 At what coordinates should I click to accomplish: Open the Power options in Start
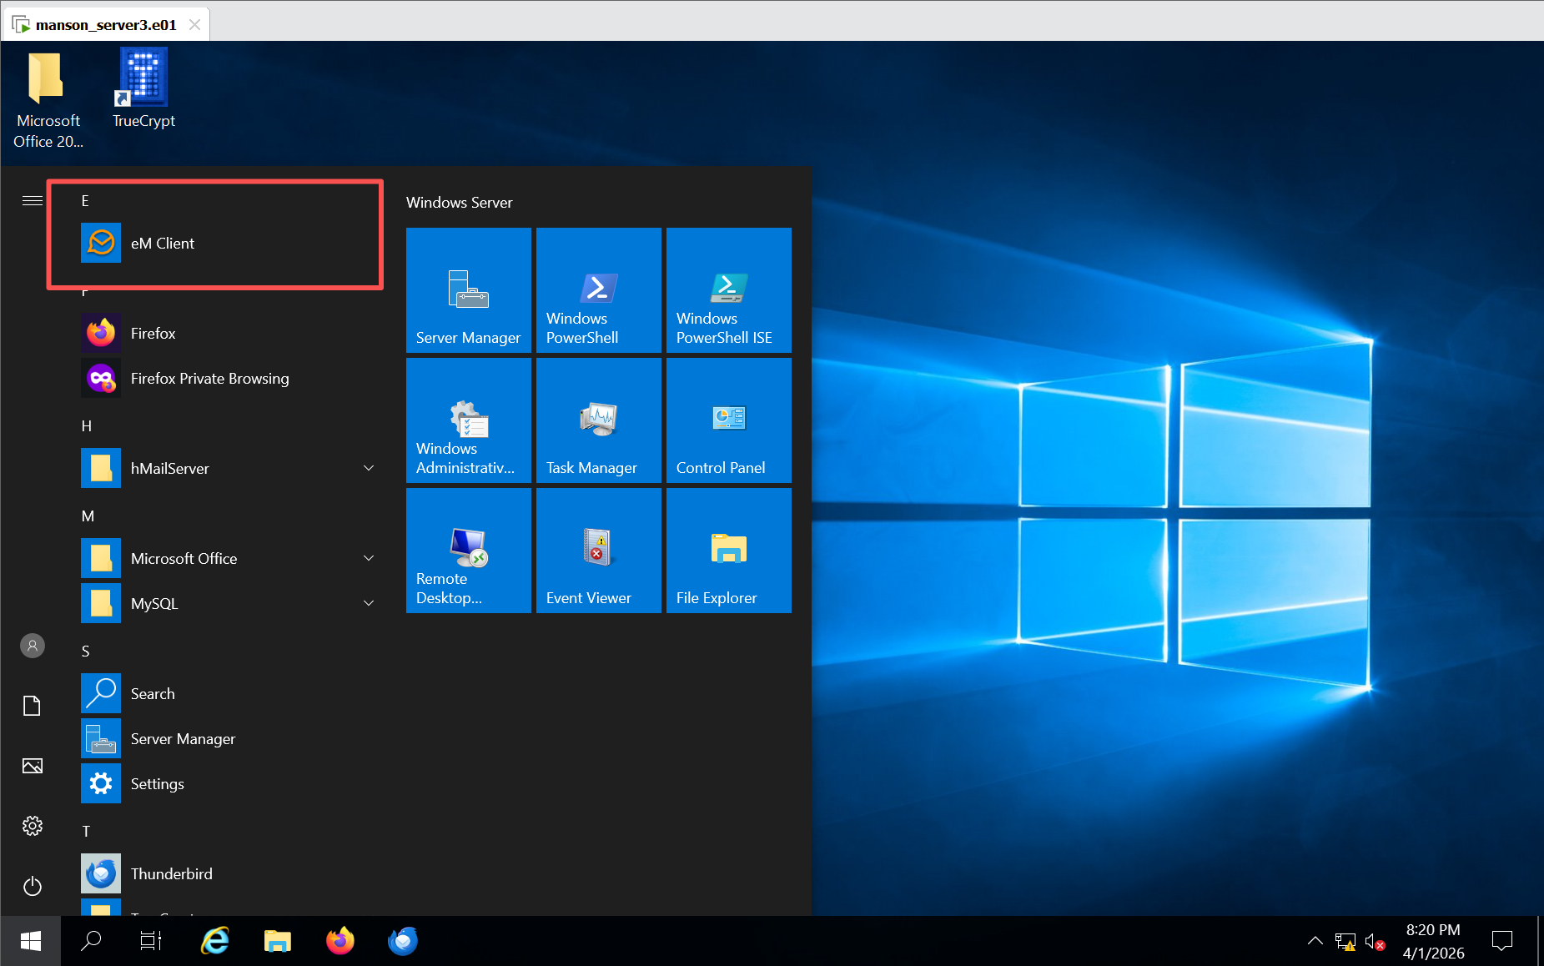tap(33, 886)
